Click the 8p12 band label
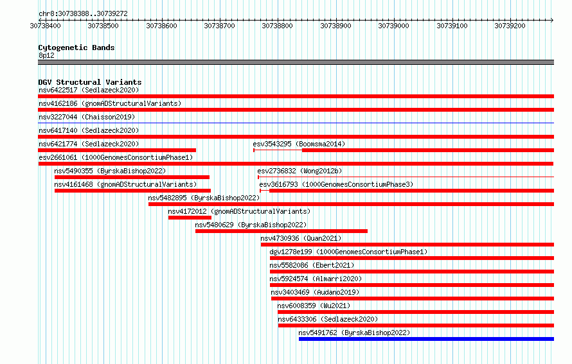Viewport: 572px width, 364px height. click(46, 55)
